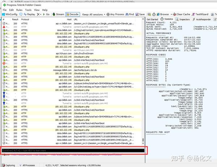Sort sessions by the URL column header
This screenshot has height=167, width=217.
[x=76, y=19]
